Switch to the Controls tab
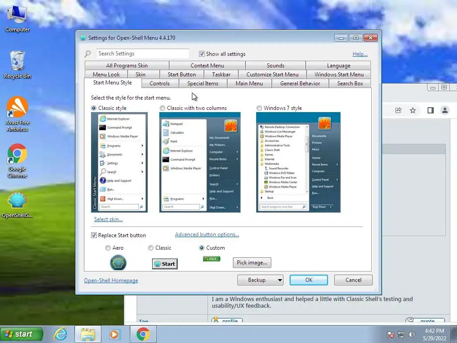Screen dimensions: 457x343 click(x=159, y=84)
